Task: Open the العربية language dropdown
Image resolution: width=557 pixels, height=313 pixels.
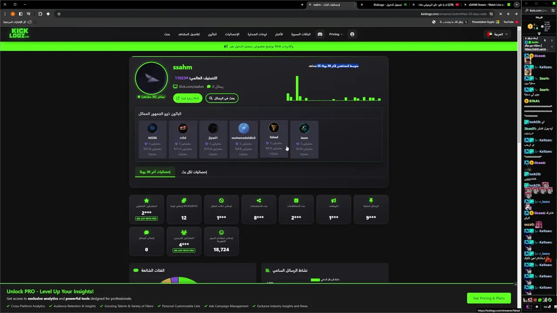Action: tap(498, 34)
